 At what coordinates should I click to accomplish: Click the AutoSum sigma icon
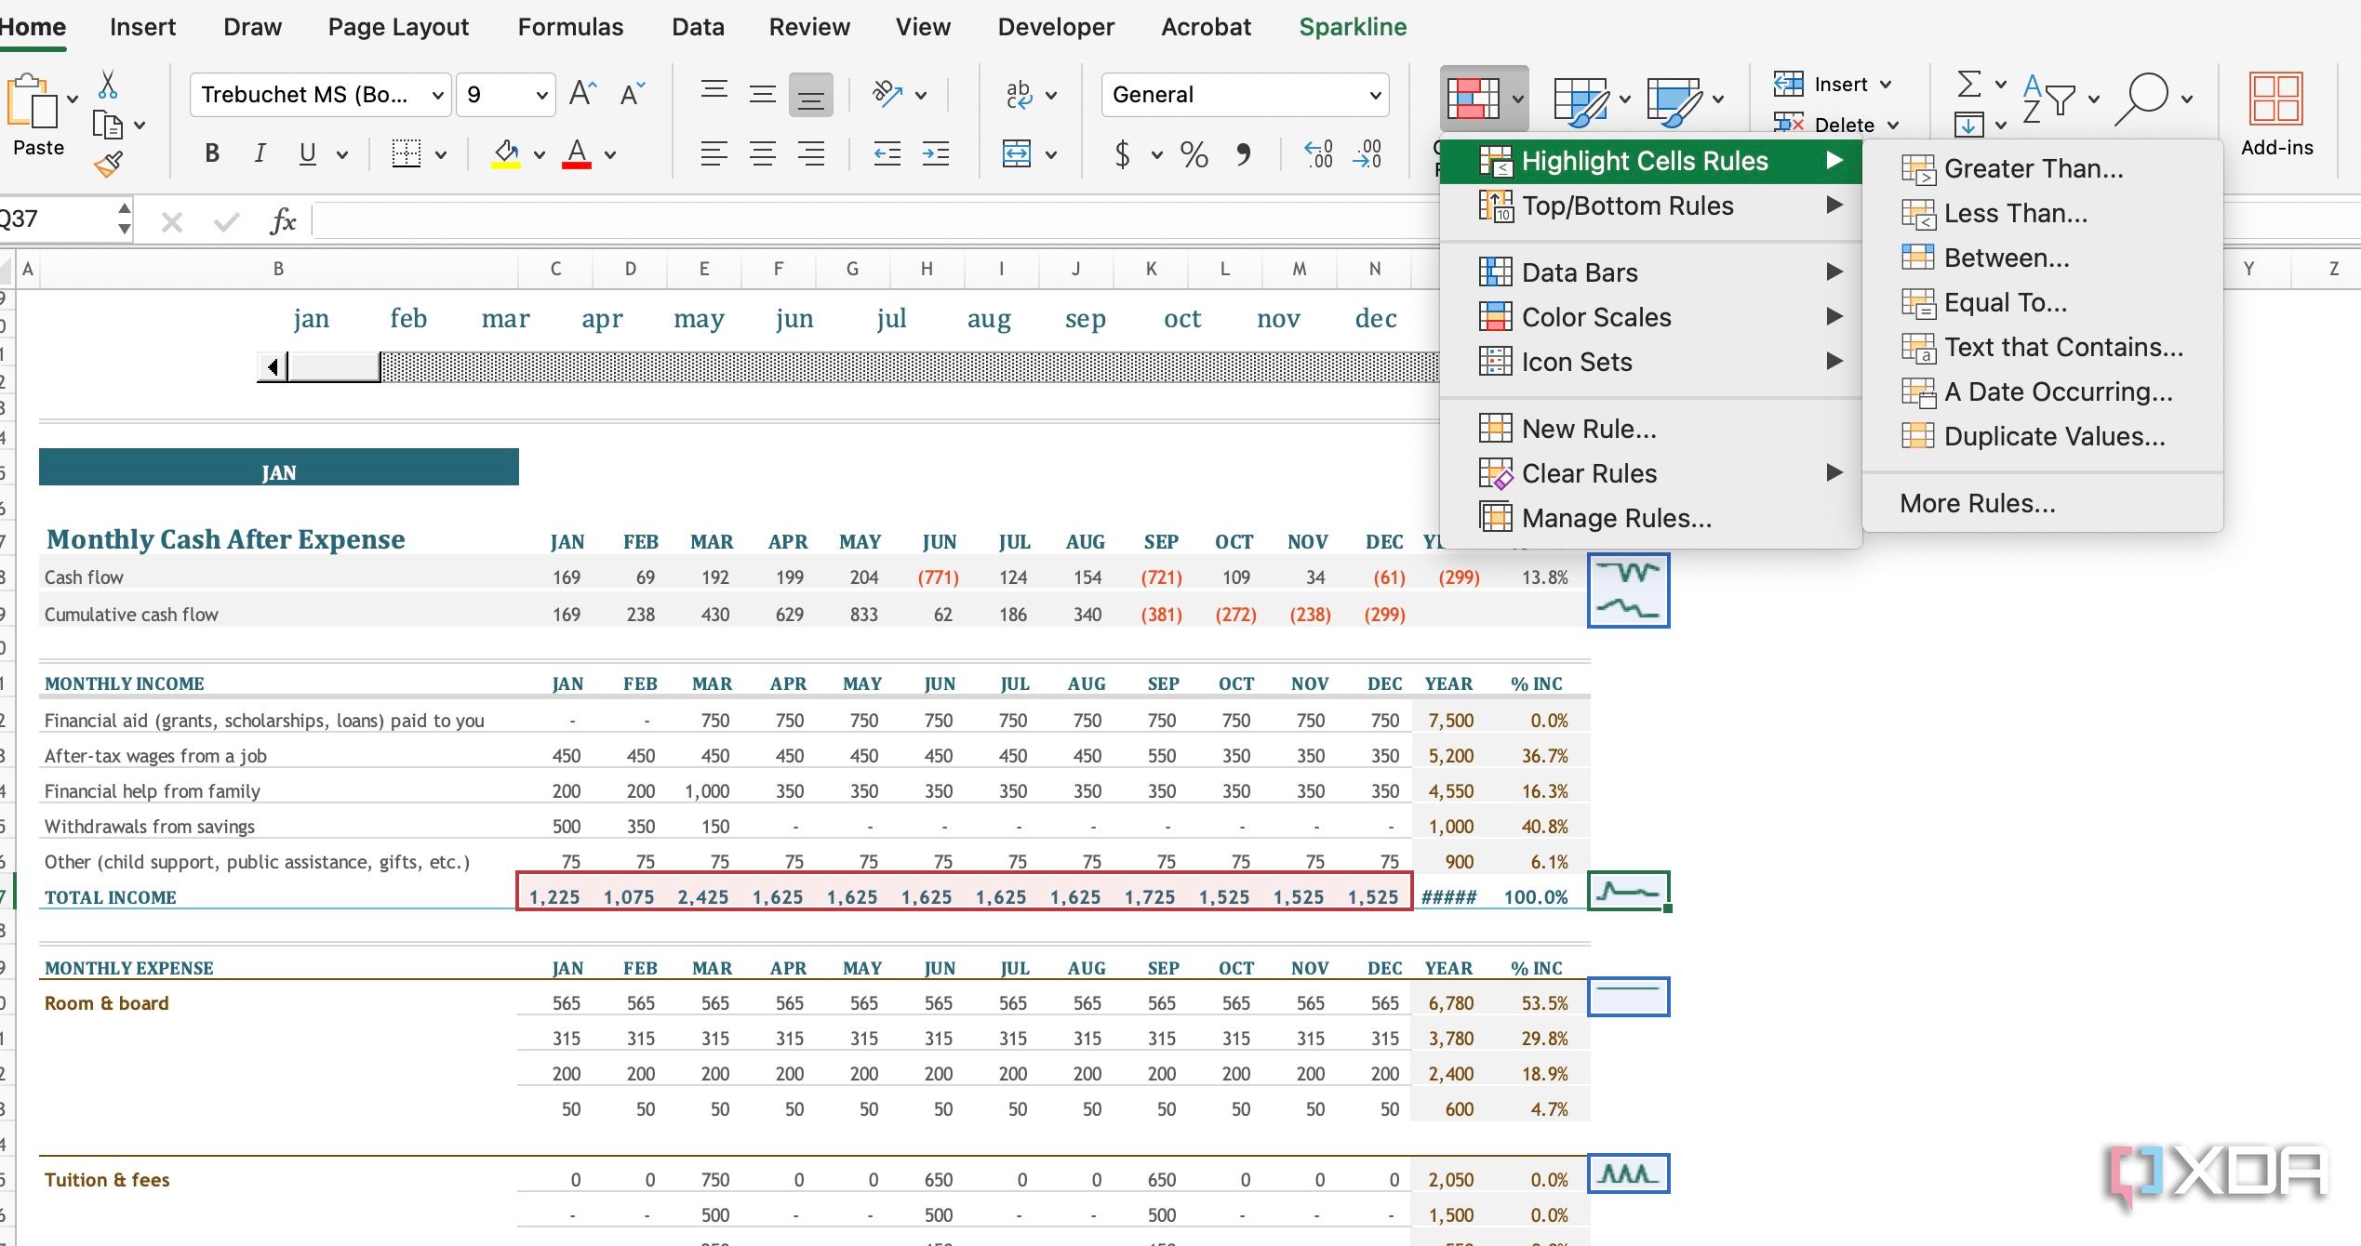[x=1968, y=84]
